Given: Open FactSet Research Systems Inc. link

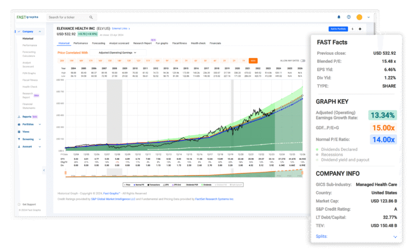Looking at the screenshot, I should [x=214, y=199].
